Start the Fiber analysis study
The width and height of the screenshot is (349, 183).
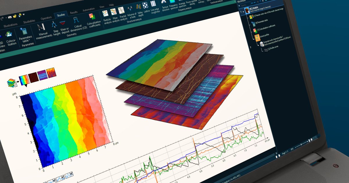(x=115, y=15)
